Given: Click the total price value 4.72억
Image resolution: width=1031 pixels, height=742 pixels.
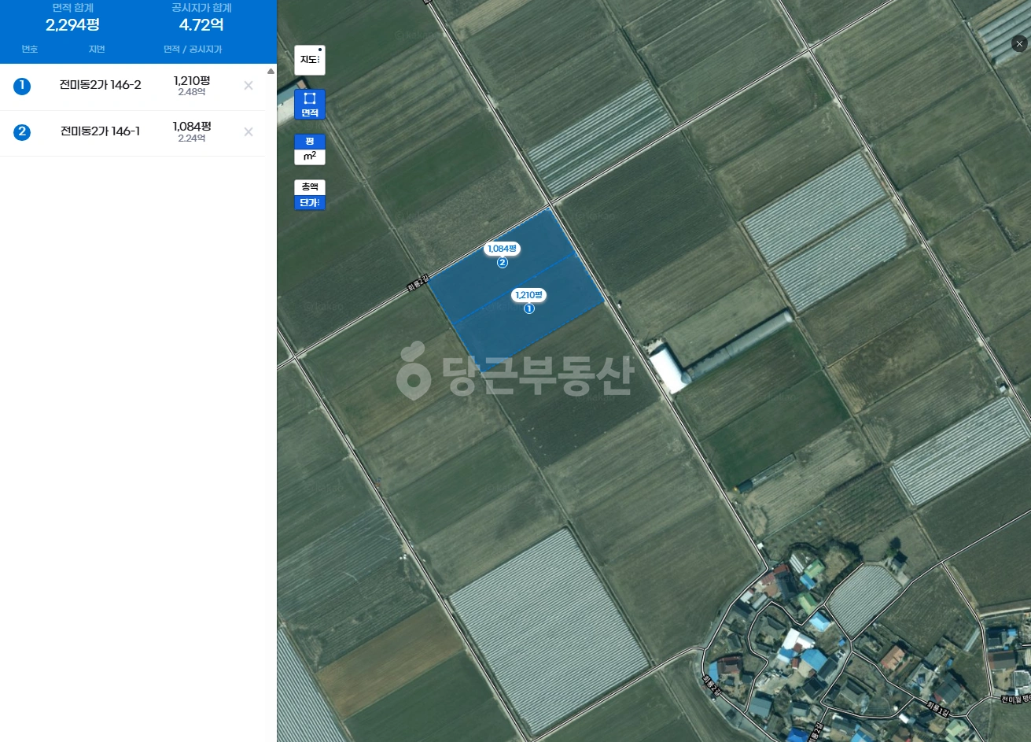Looking at the screenshot, I should [x=201, y=24].
